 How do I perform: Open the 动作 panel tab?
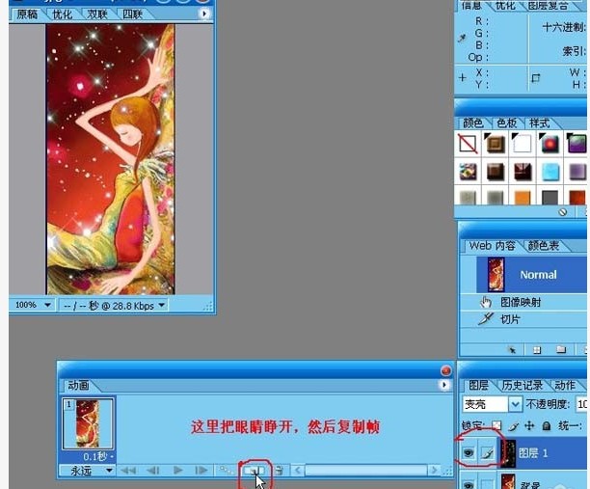point(565,385)
